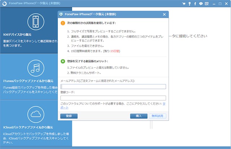
Task: Click the text 無料テクニカルサポート
Action: 86,73
